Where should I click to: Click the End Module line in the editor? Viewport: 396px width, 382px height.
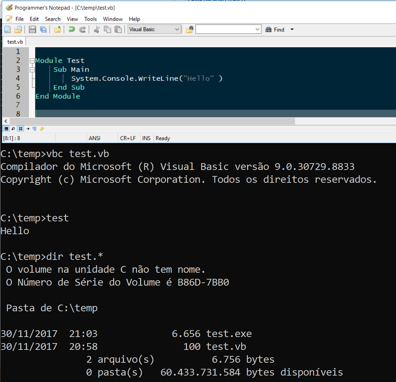[x=57, y=96]
